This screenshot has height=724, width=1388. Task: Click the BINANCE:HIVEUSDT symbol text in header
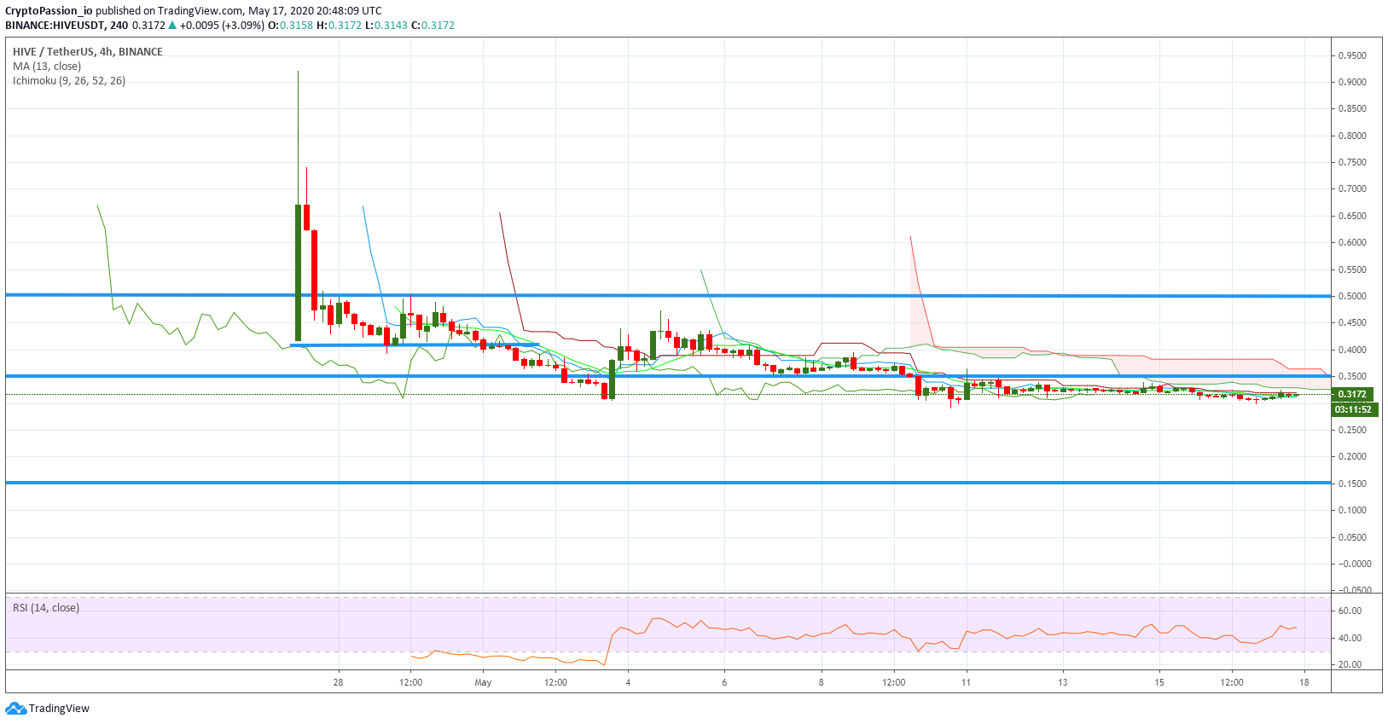coord(56,26)
